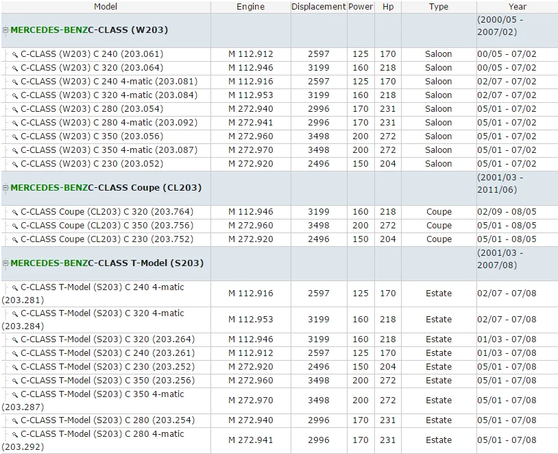Select row C-CLASS T-Model (S203) C 230 (203.252)
Screen dimensions: 558x454
(280, 367)
